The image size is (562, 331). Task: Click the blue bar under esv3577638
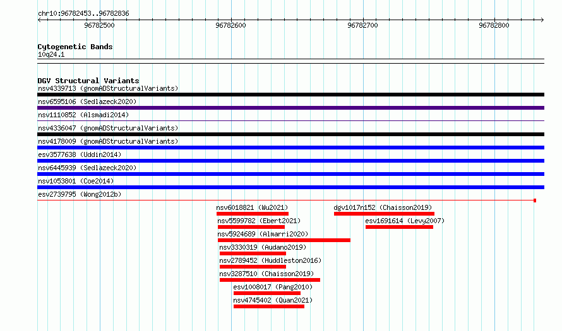290,161
